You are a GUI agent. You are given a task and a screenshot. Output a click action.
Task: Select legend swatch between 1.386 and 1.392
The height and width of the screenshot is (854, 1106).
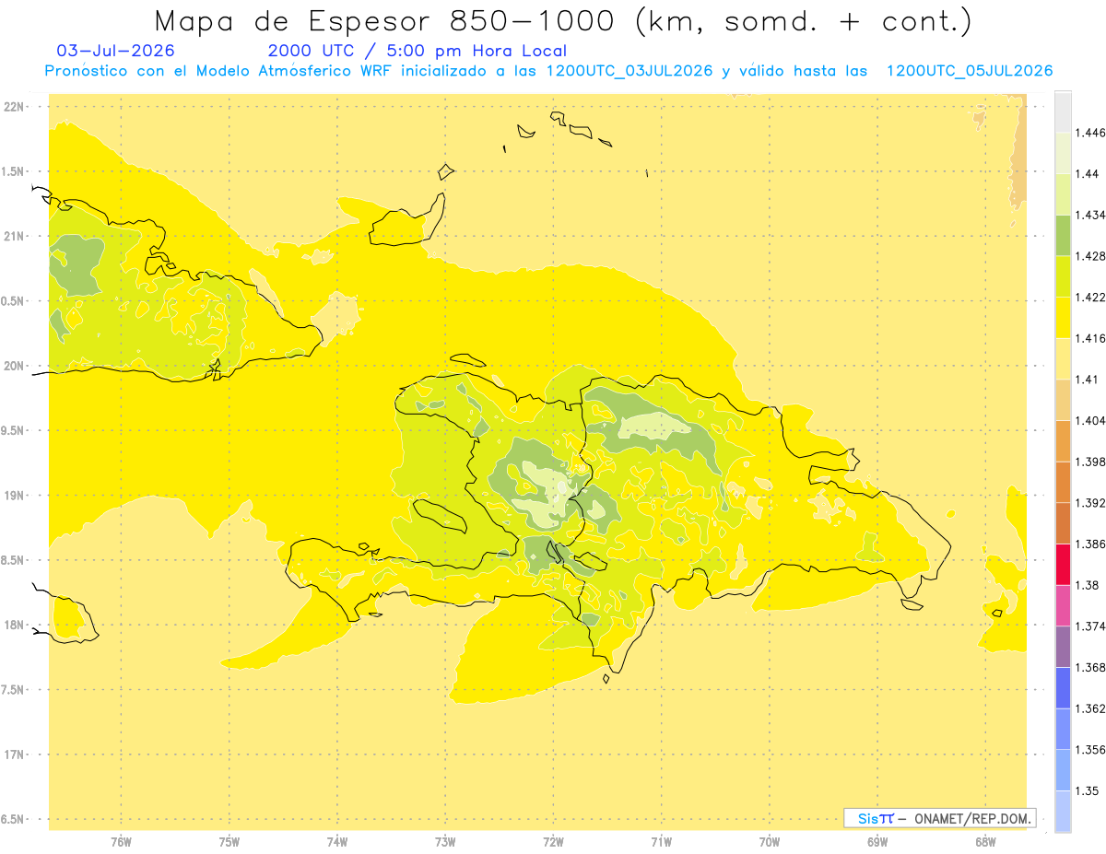[1063, 523]
